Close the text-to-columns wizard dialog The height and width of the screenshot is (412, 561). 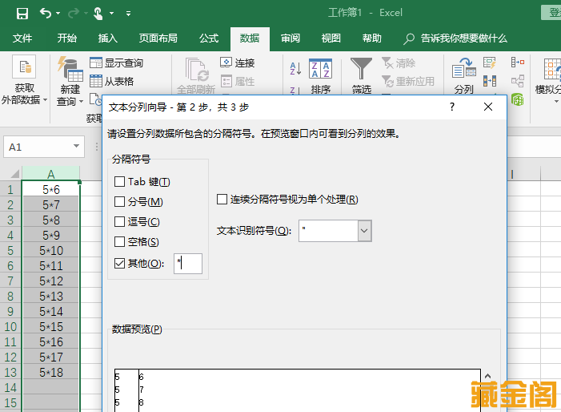click(488, 107)
